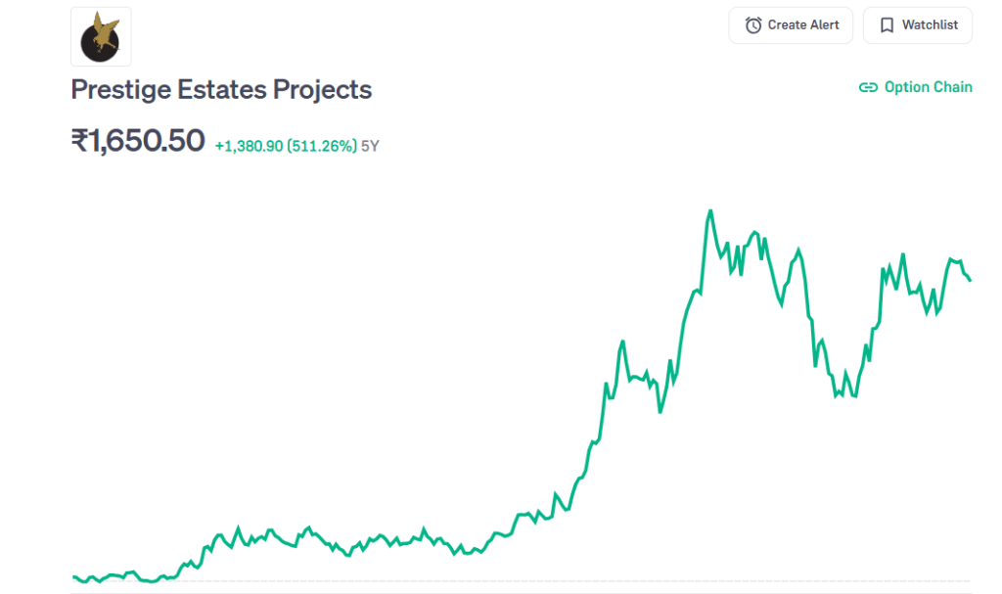Click the (511.26%) percentage gain
Image resolution: width=1002 pixels, height=594 pixels.
coord(322,146)
